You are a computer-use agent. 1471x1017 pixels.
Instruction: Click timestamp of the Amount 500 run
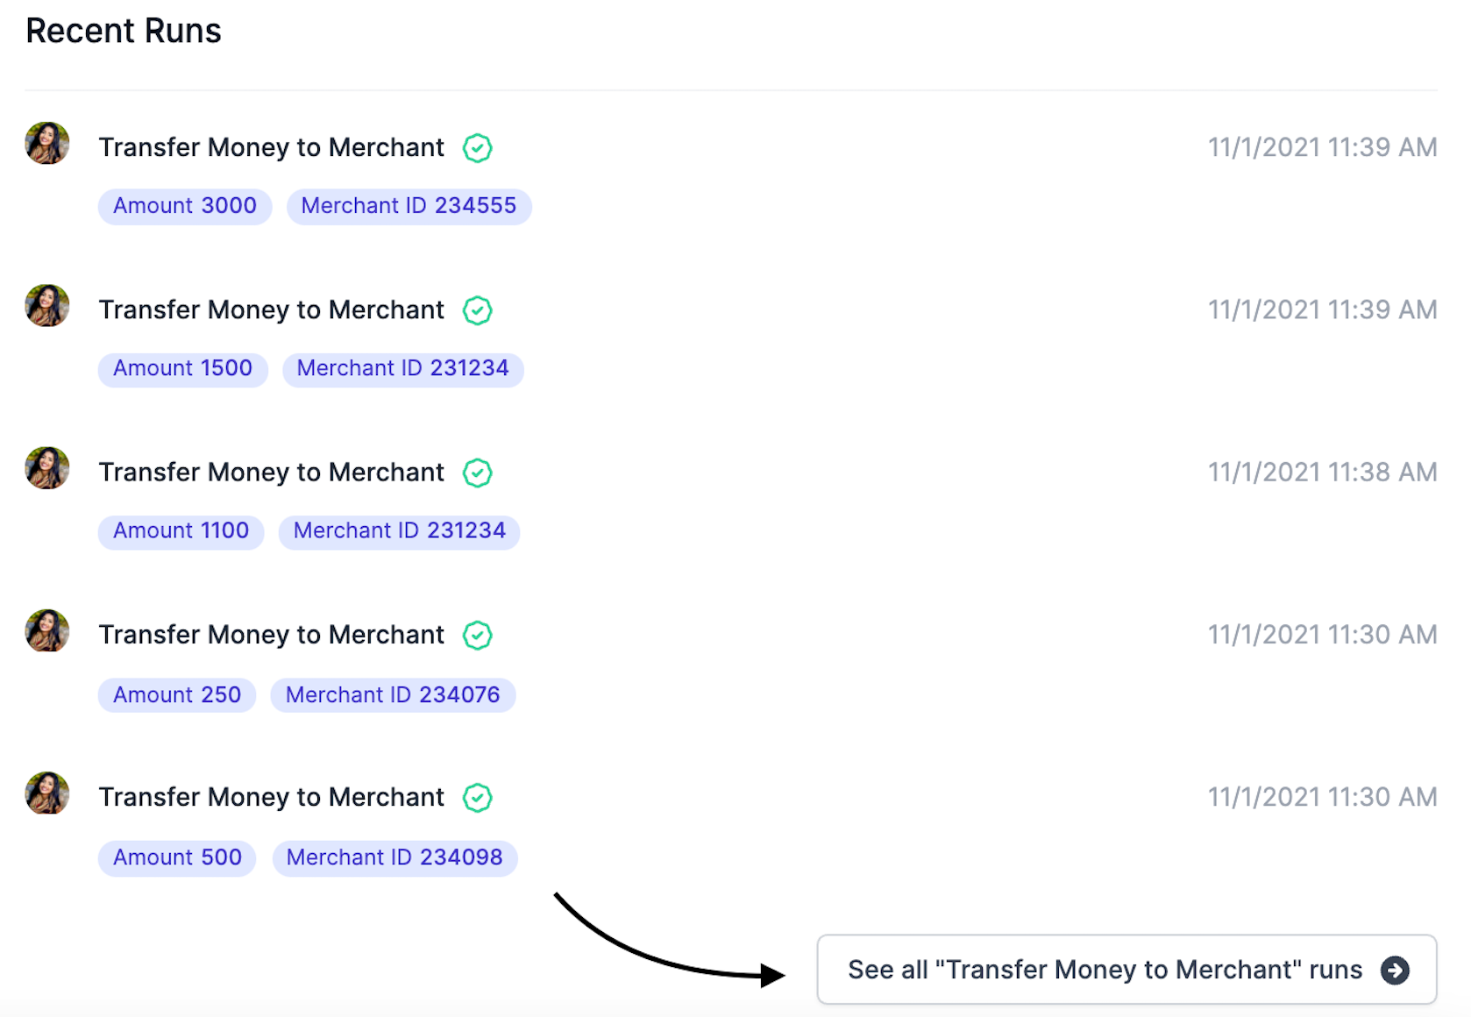pyautogui.click(x=1323, y=797)
